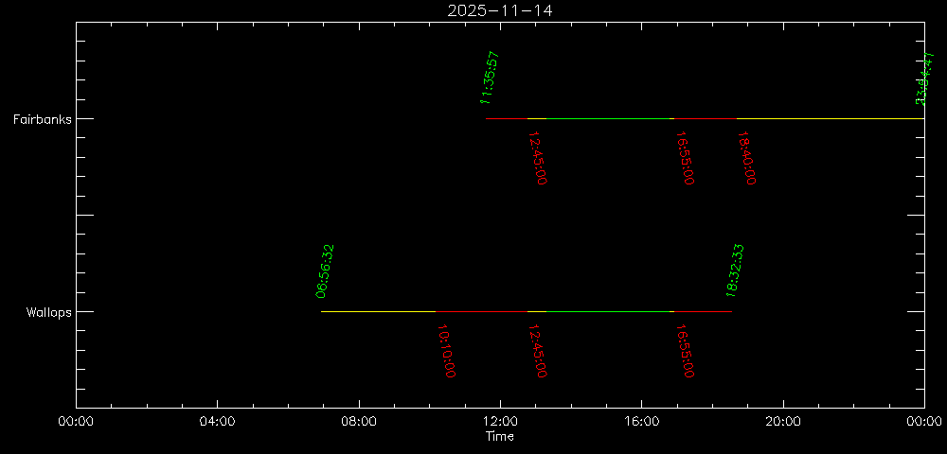This screenshot has width=947, height=454.
Task: Click the plot title 2025-11-14
Action: point(500,10)
